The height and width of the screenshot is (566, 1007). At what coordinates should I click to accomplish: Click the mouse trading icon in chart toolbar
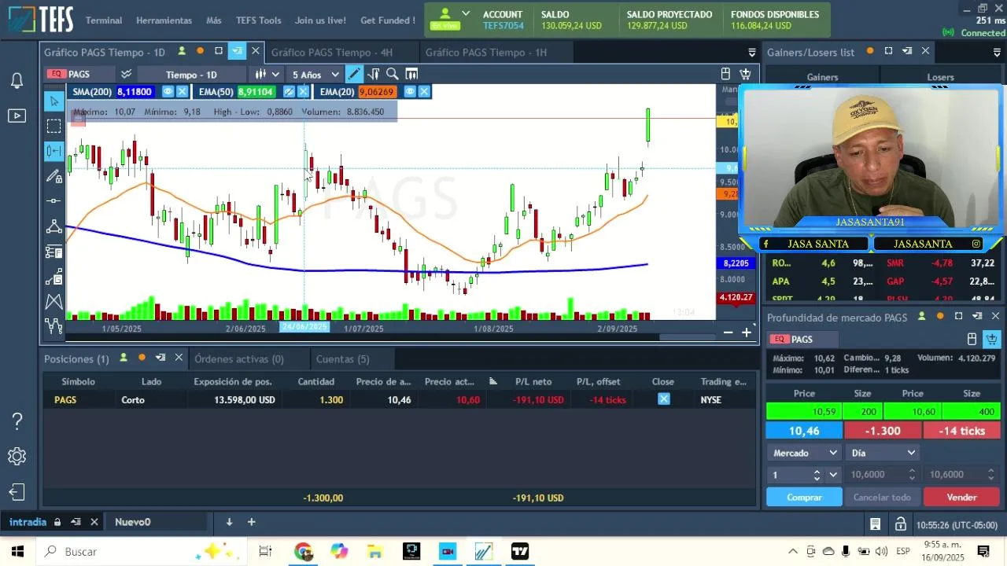point(725,74)
